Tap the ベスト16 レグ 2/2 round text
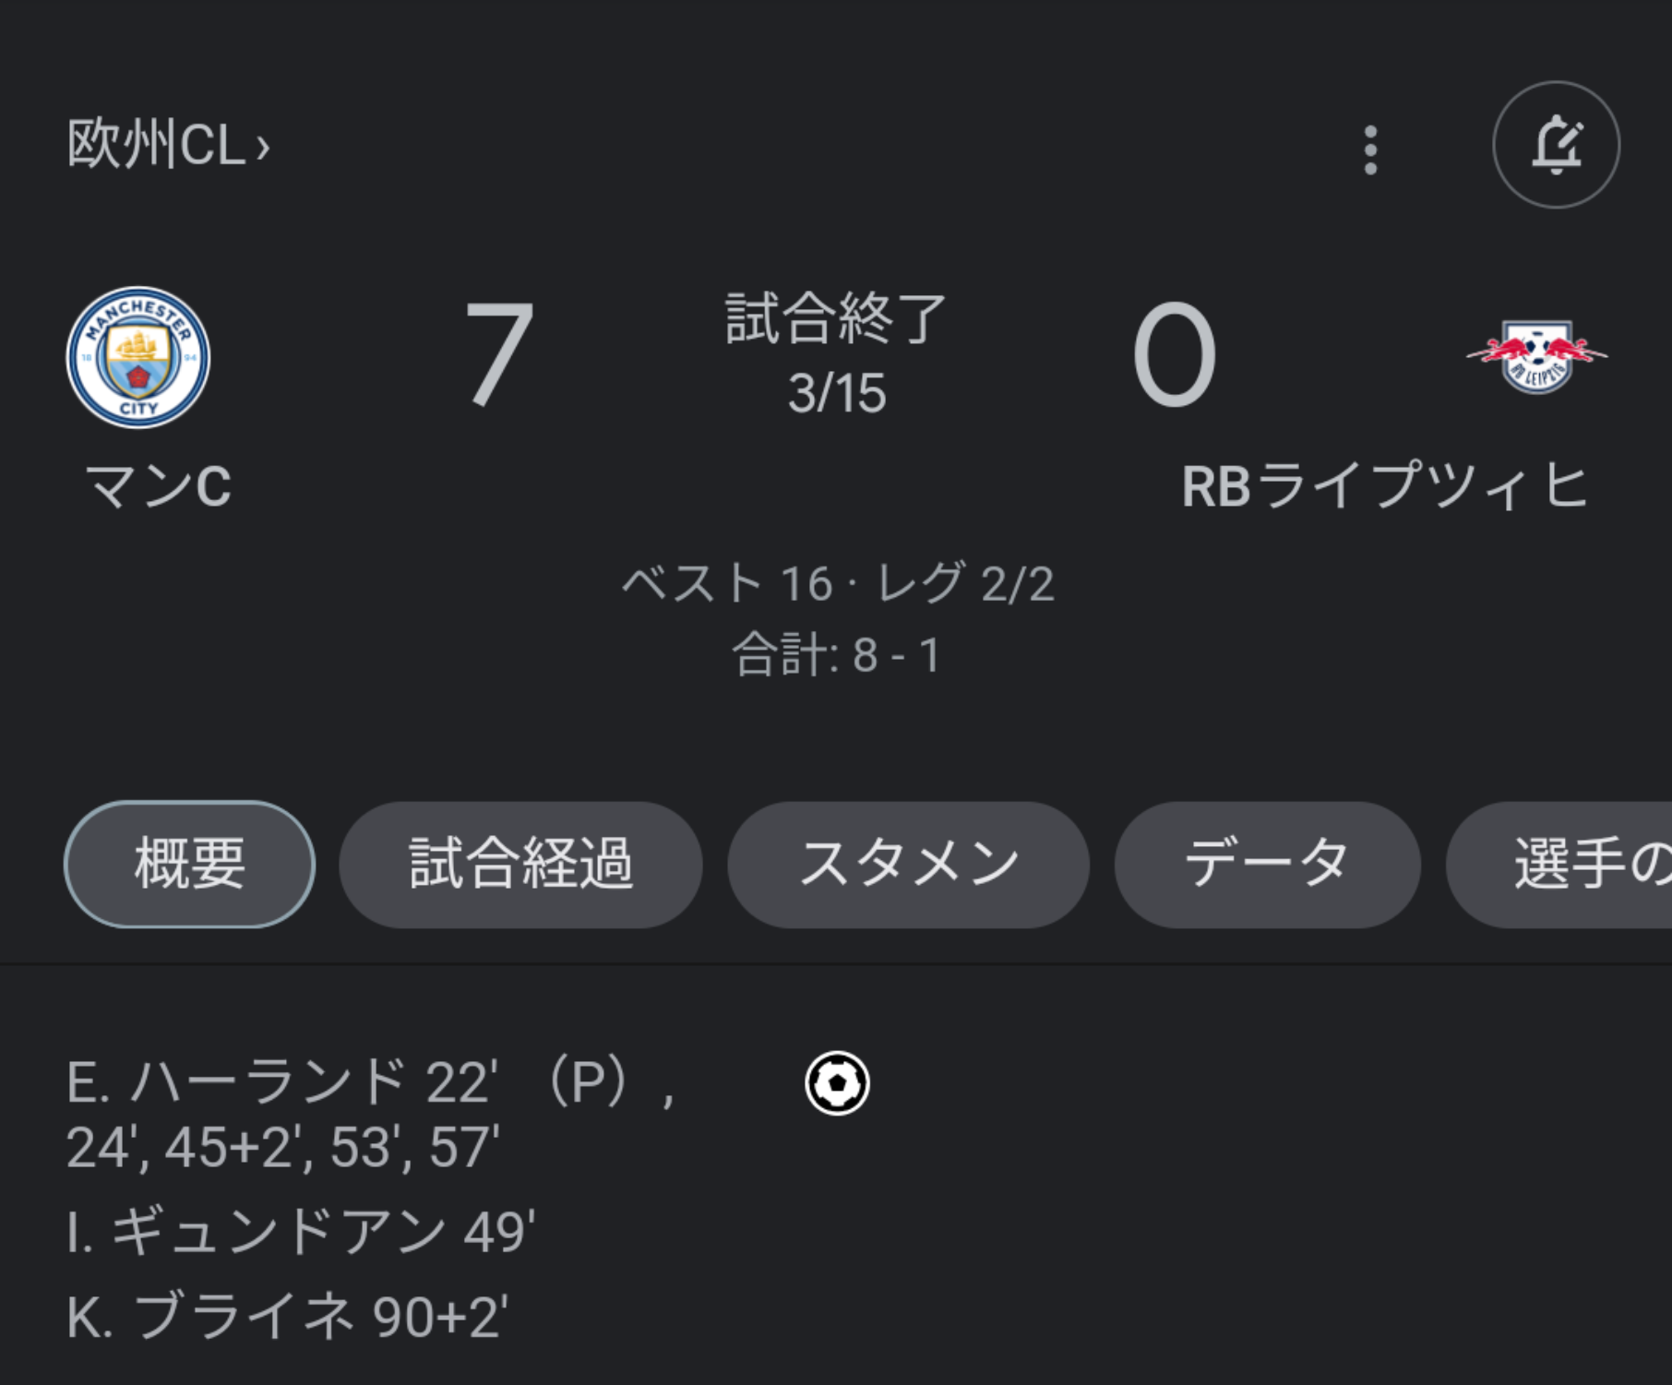Image resolution: width=1672 pixels, height=1385 pixels. tap(837, 583)
